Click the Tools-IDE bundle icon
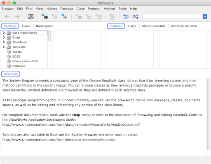This screenshot has width=211, height=164. click(9, 47)
